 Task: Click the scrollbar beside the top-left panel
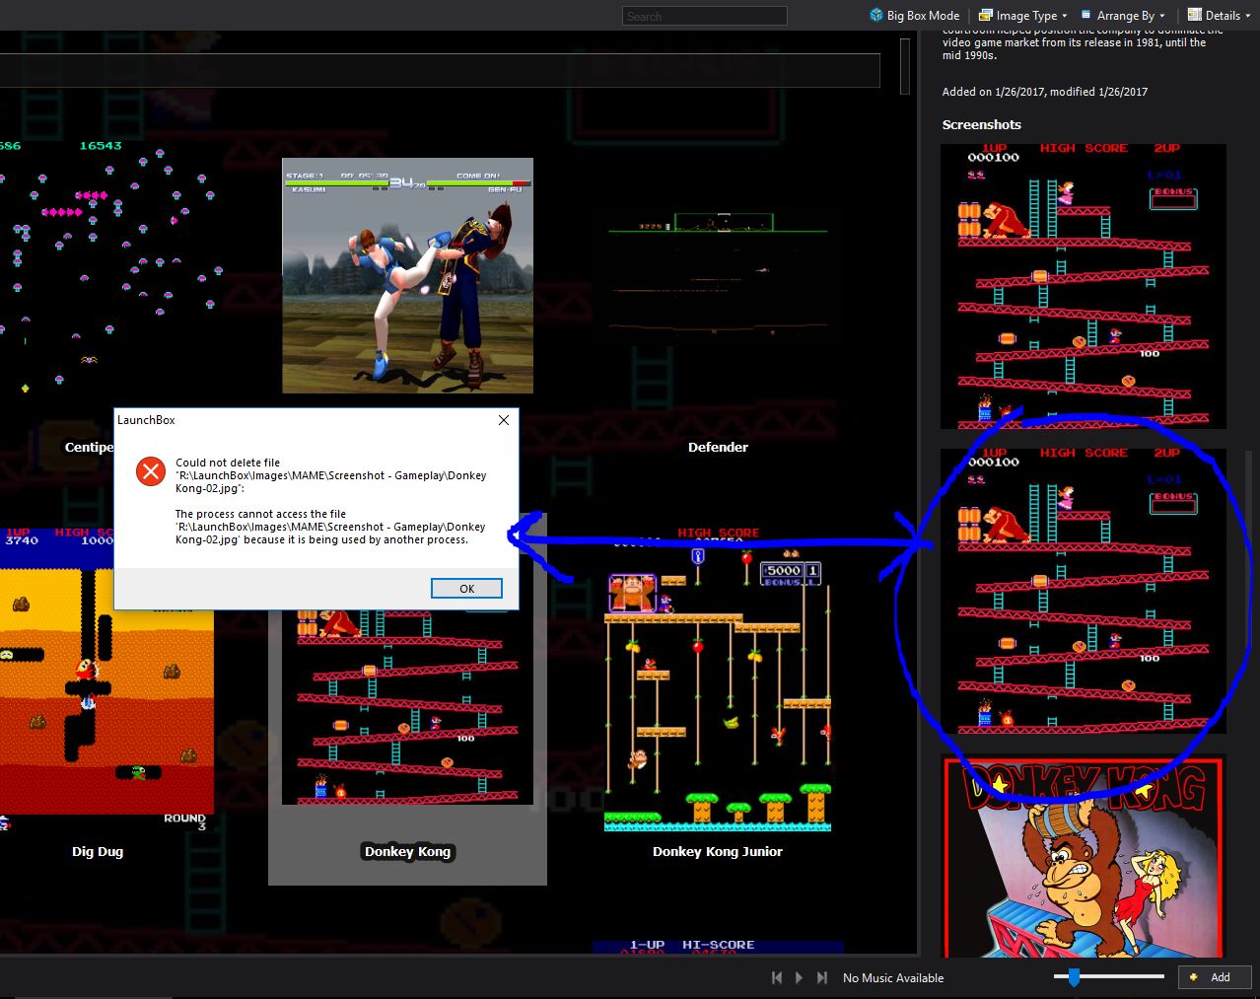pos(904,66)
